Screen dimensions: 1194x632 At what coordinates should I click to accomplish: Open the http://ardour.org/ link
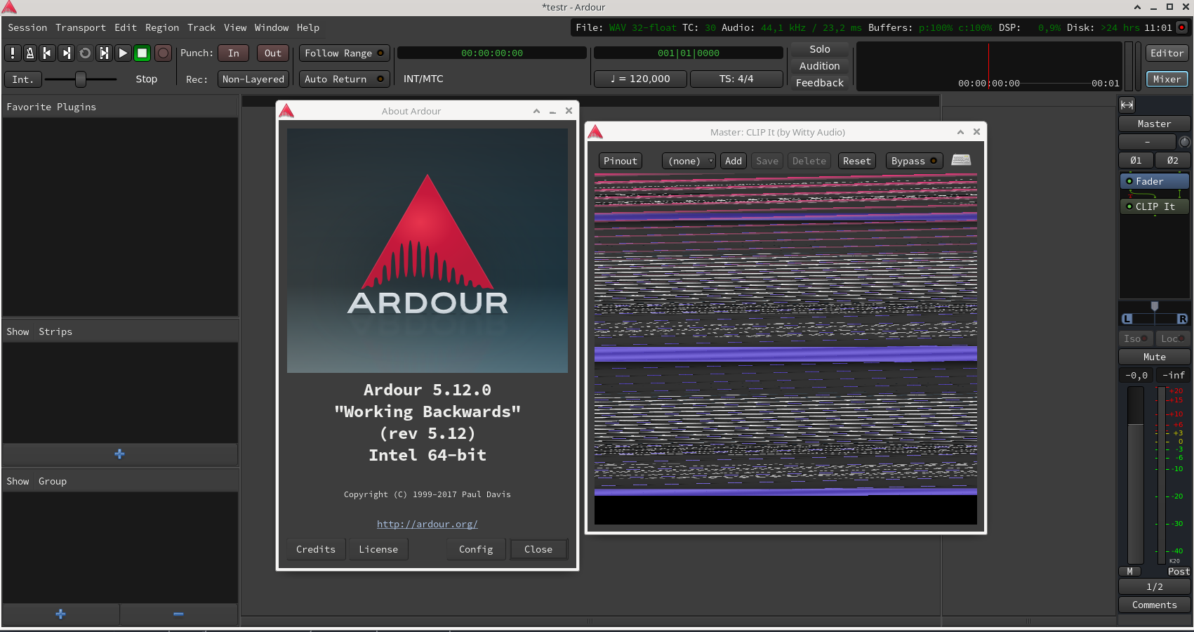[427, 524]
